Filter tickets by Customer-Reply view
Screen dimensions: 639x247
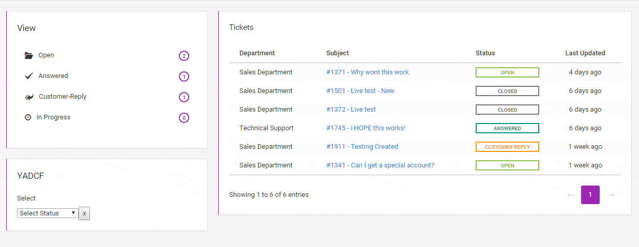click(63, 97)
